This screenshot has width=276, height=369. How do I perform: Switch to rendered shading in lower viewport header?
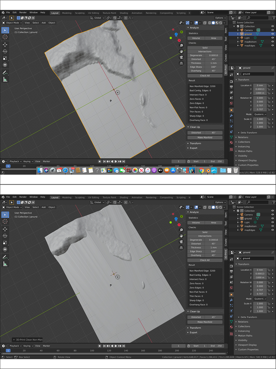click(x=220, y=207)
